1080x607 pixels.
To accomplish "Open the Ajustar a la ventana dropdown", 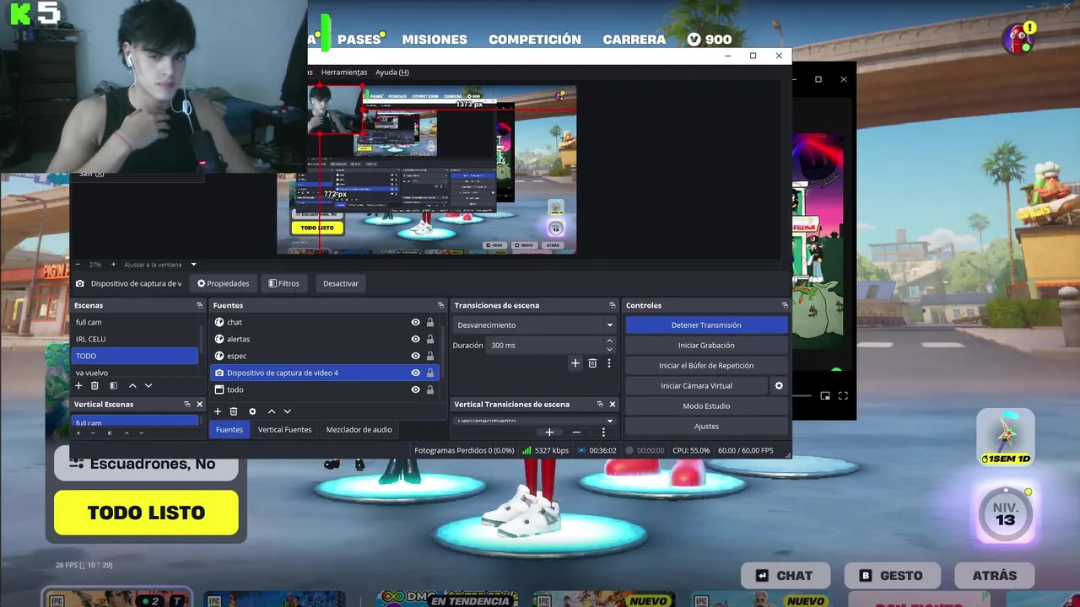I will [x=159, y=265].
